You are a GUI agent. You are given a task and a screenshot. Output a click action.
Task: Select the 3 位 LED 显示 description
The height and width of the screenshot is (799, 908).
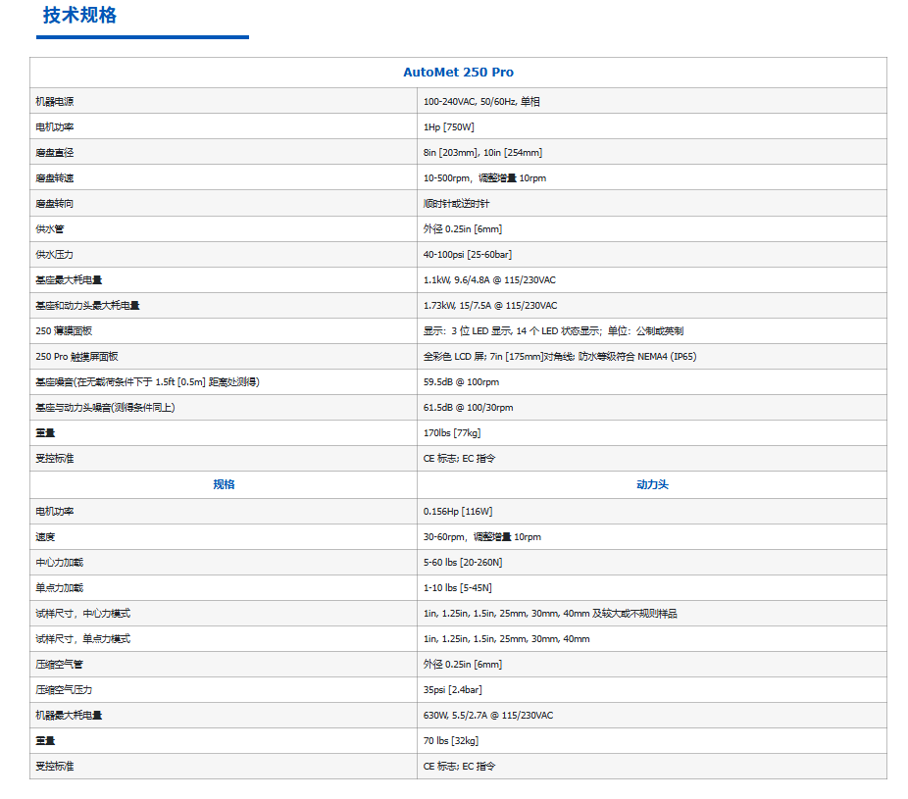553,330
